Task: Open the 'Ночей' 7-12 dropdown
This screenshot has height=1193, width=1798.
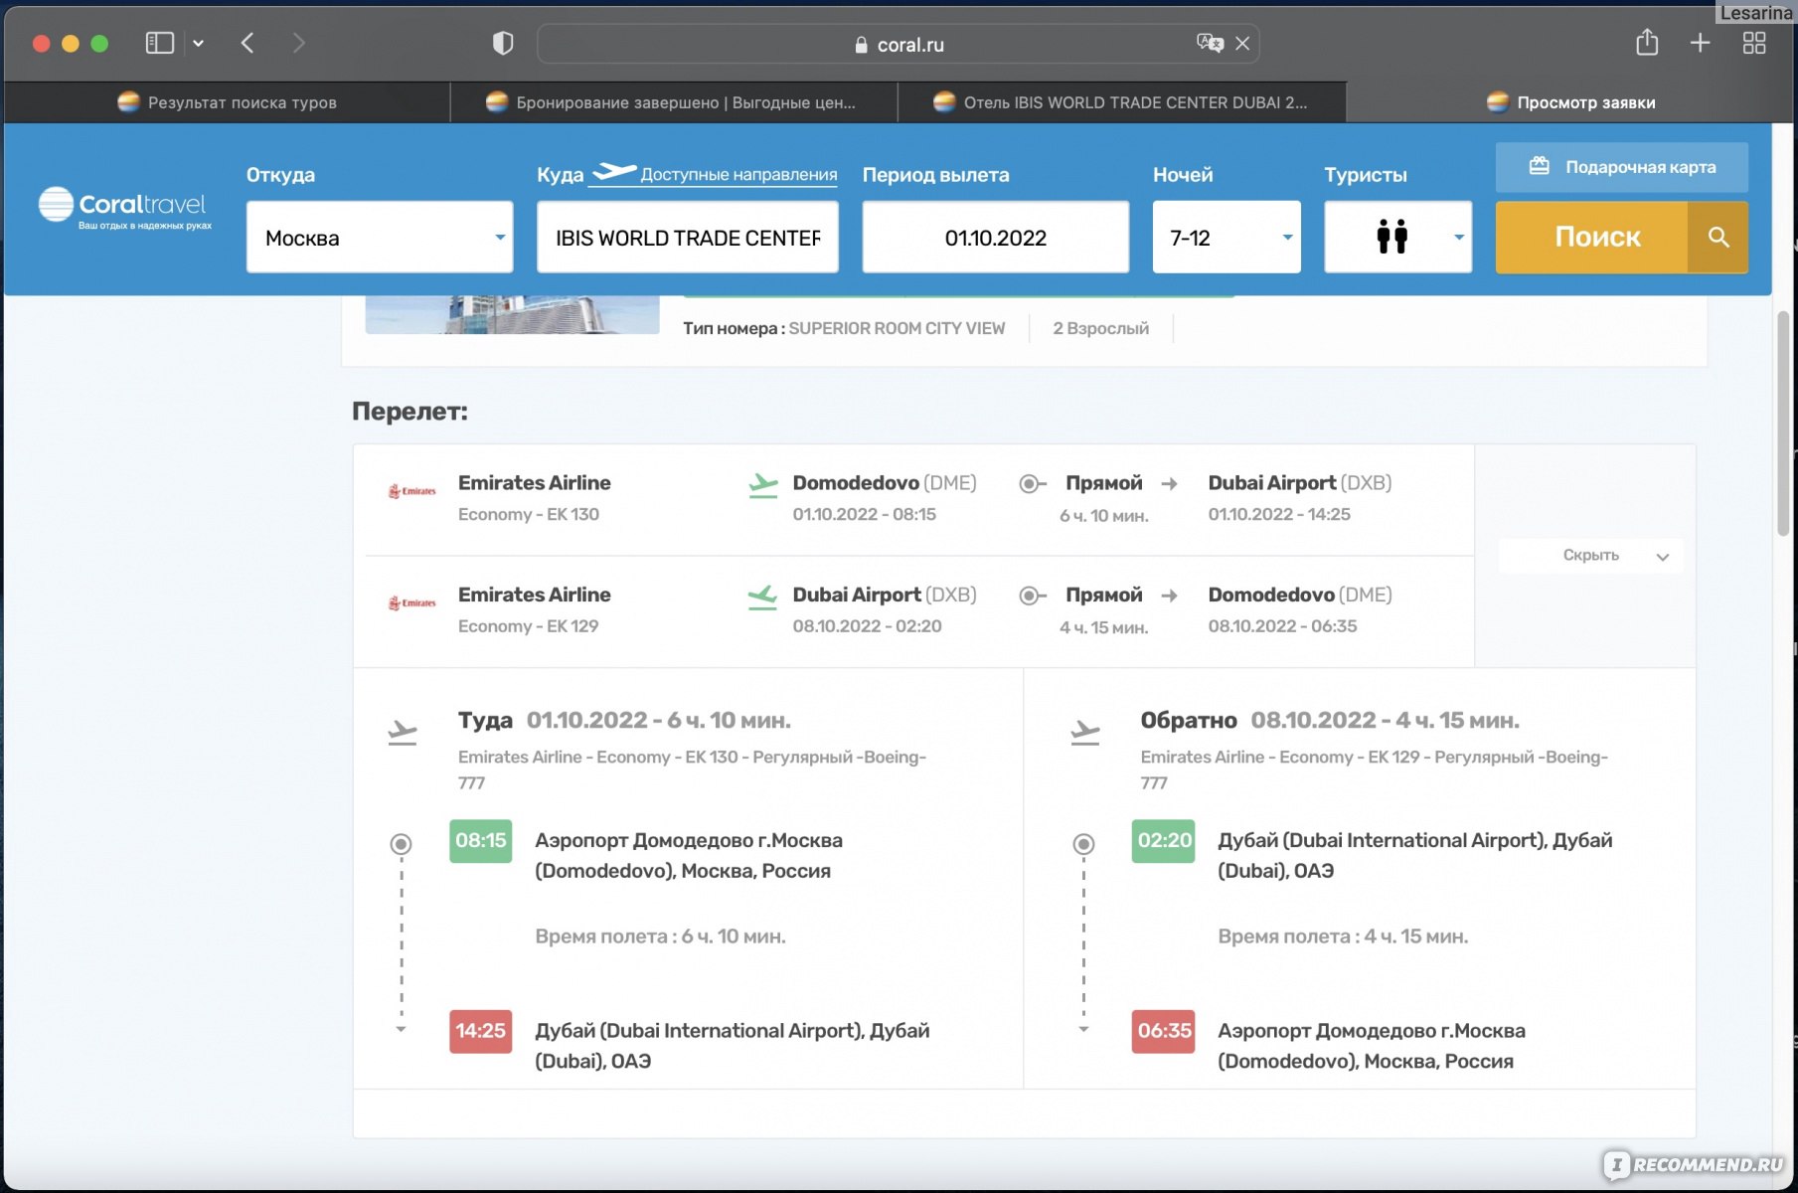Action: click(1226, 237)
